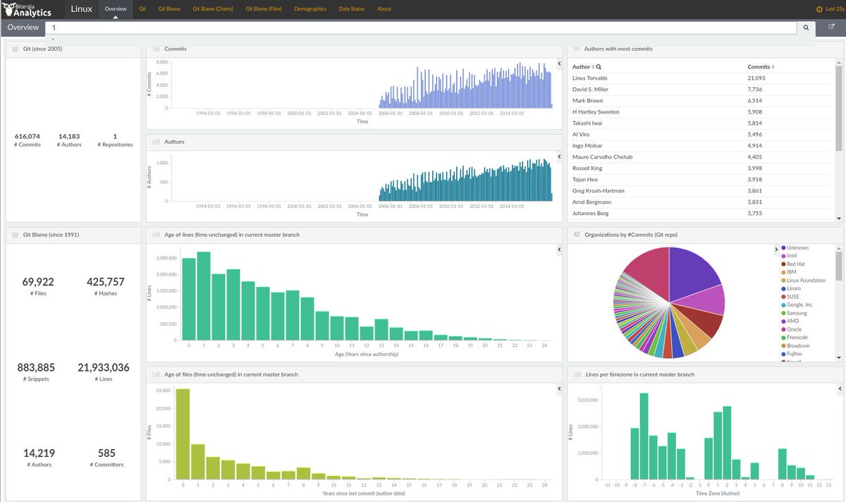
Task: Toggle the Red Hat legend color dot
Action: point(783,264)
